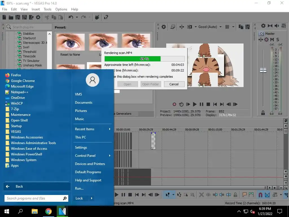Click the rendering progress bar at 69 %
Image resolution: width=289 pixels, height=217 pixels.
(x=144, y=59)
